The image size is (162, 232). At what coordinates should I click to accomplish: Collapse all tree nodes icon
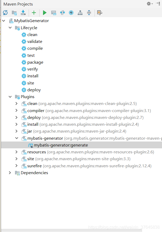(x=89, y=13)
